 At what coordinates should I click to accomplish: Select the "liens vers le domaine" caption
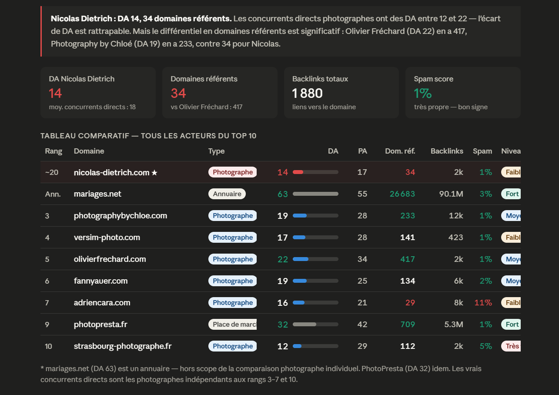pos(324,107)
